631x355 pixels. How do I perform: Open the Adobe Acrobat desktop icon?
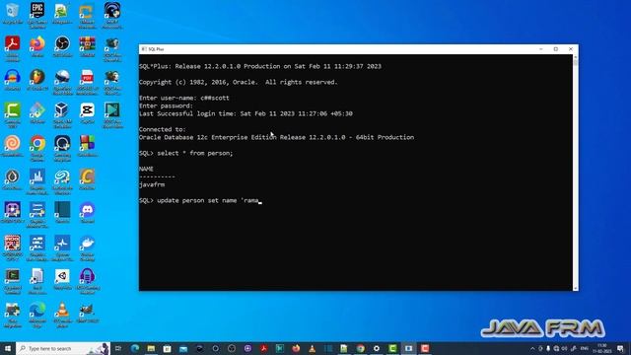pos(13,47)
